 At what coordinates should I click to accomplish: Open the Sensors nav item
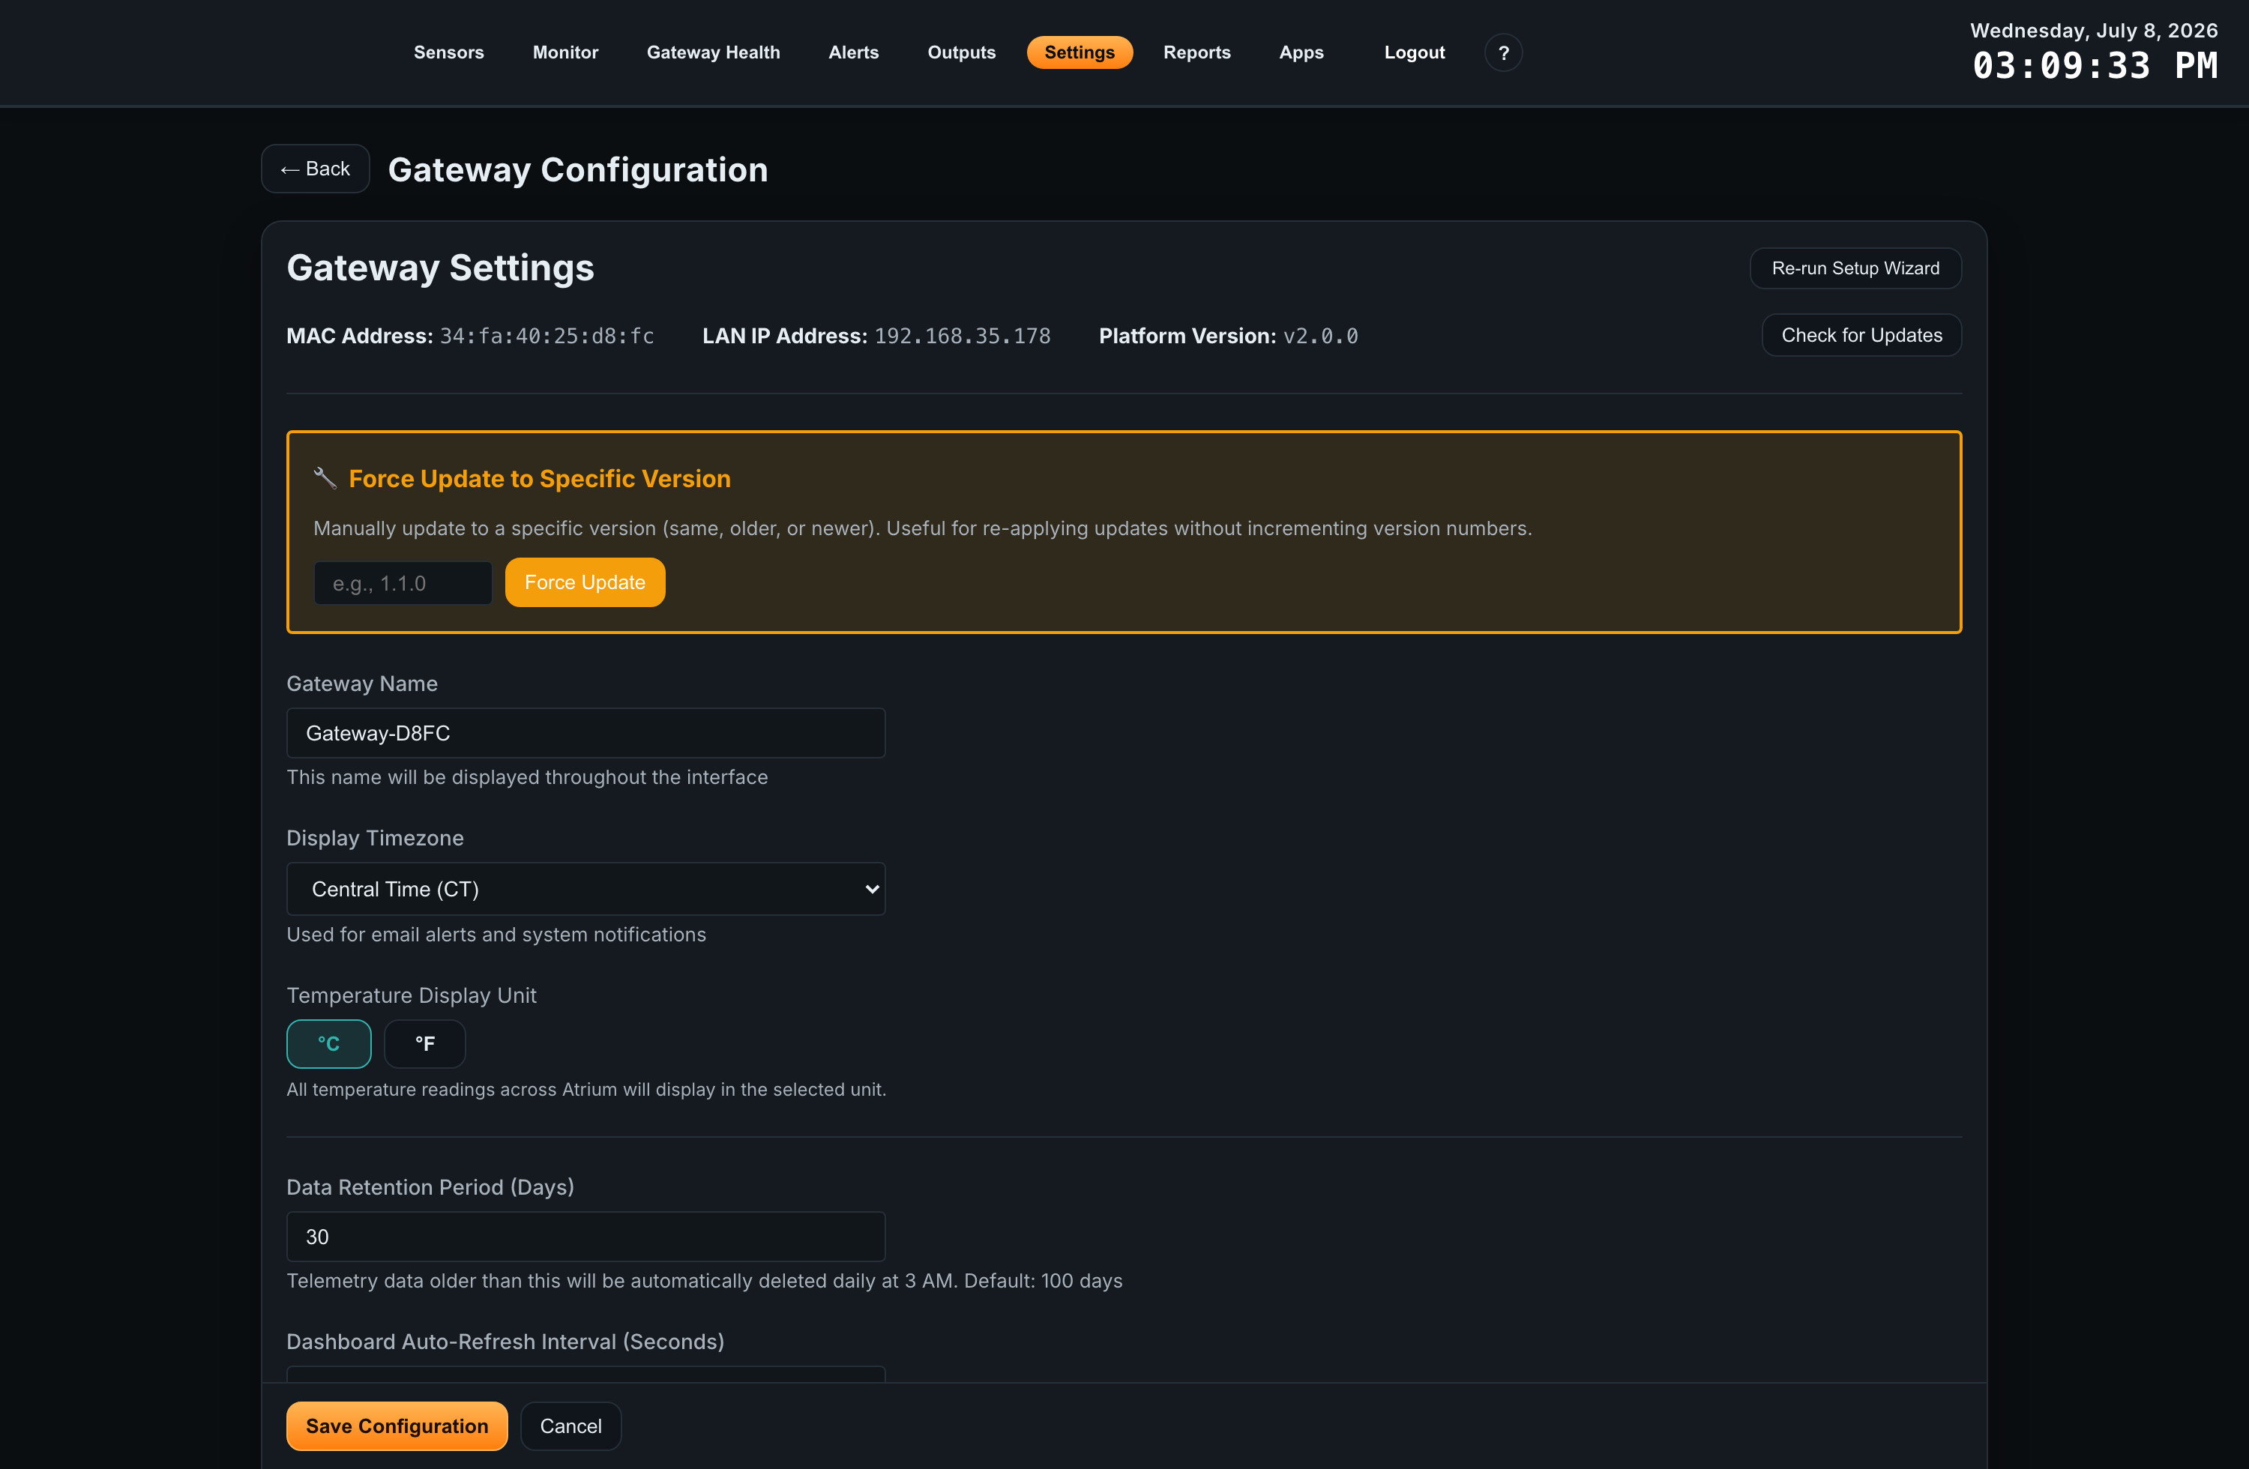pyautogui.click(x=449, y=53)
